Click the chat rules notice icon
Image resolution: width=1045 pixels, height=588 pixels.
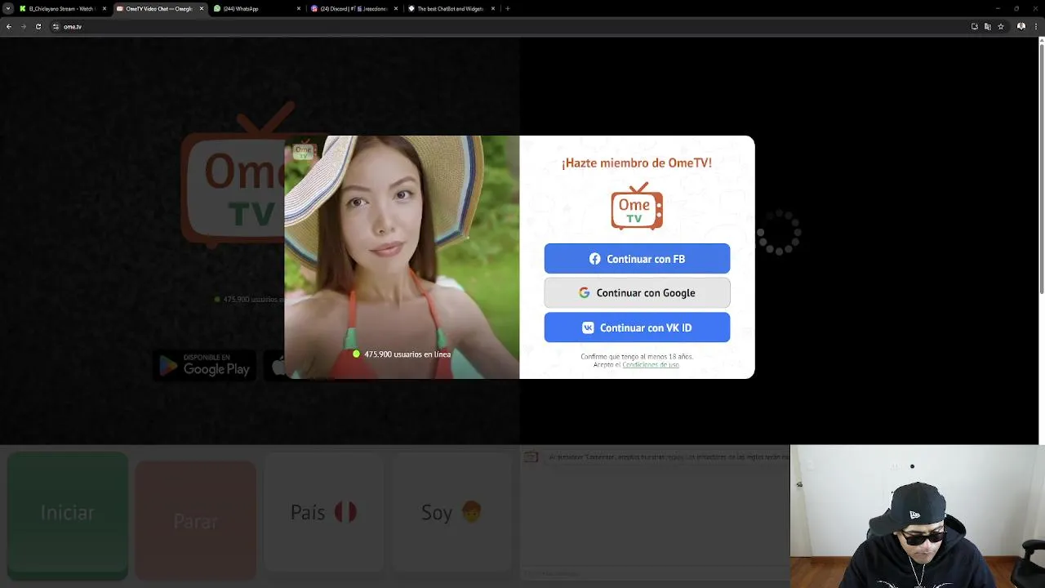pyautogui.click(x=531, y=457)
